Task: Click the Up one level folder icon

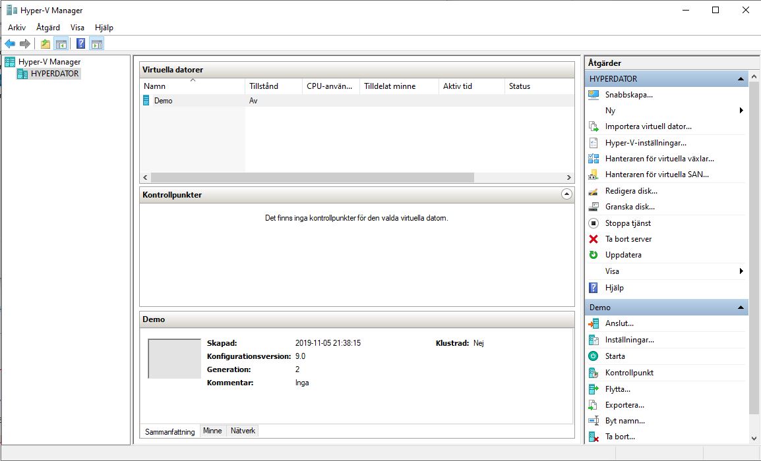Action: [x=45, y=43]
